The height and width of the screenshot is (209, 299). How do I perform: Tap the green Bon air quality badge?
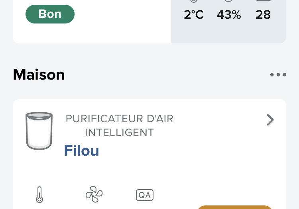pyautogui.click(x=50, y=14)
